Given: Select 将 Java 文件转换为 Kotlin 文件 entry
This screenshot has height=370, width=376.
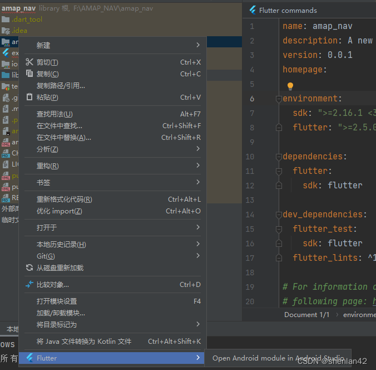Looking at the screenshot, I should click(112, 341).
